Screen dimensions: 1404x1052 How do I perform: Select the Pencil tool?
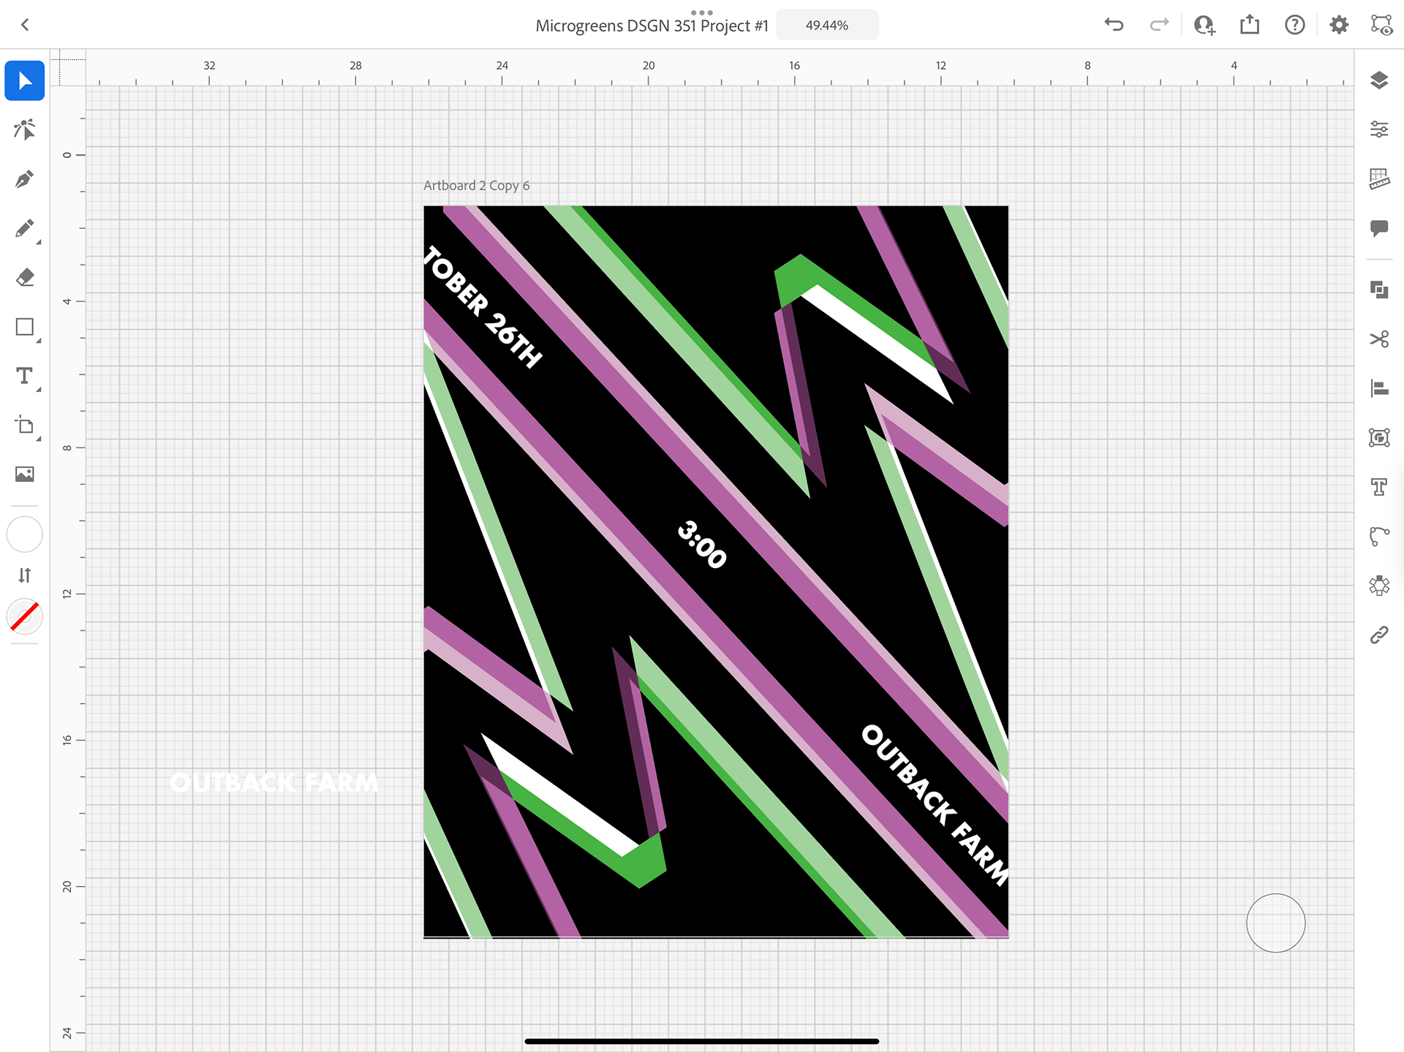(25, 229)
